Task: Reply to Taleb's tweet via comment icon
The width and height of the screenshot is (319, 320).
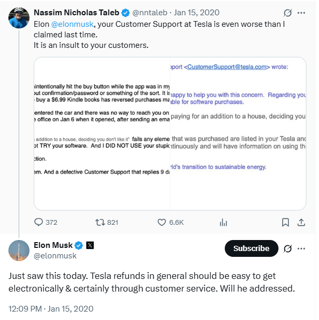Action: click(x=38, y=222)
